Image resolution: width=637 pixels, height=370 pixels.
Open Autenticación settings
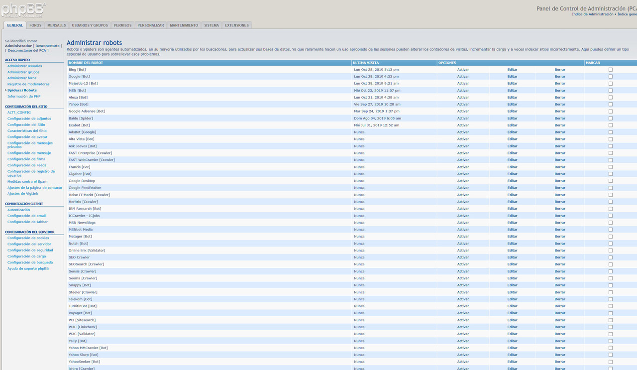point(18,210)
